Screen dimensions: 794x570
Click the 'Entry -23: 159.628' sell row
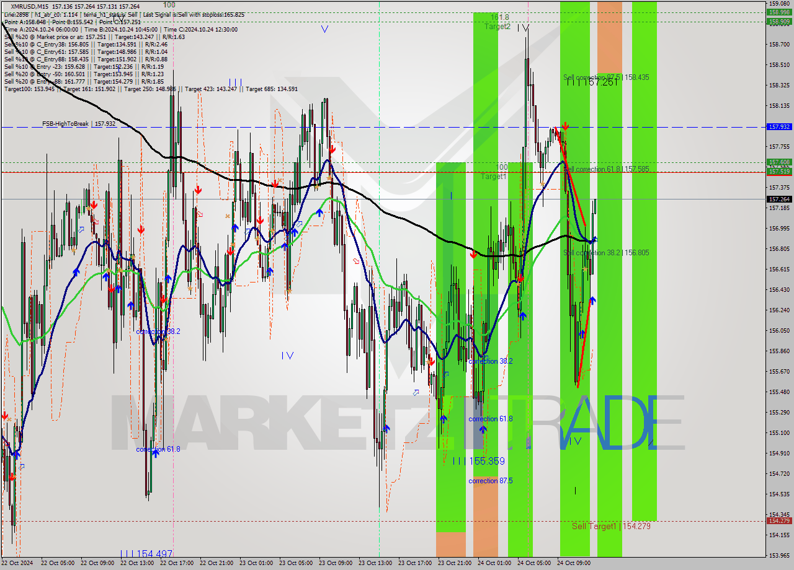[84, 66]
